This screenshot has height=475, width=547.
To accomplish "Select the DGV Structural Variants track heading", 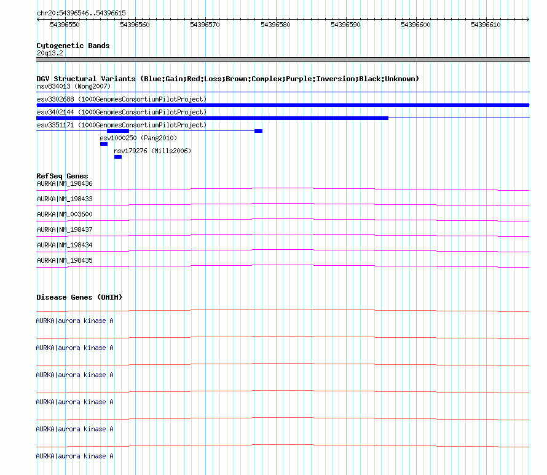I will coord(228,79).
